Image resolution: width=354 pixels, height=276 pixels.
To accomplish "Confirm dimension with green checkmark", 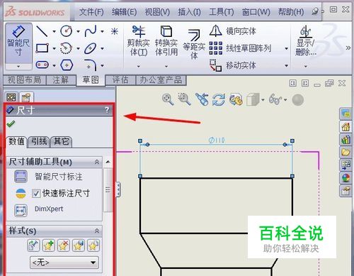I will (x=11, y=123).
